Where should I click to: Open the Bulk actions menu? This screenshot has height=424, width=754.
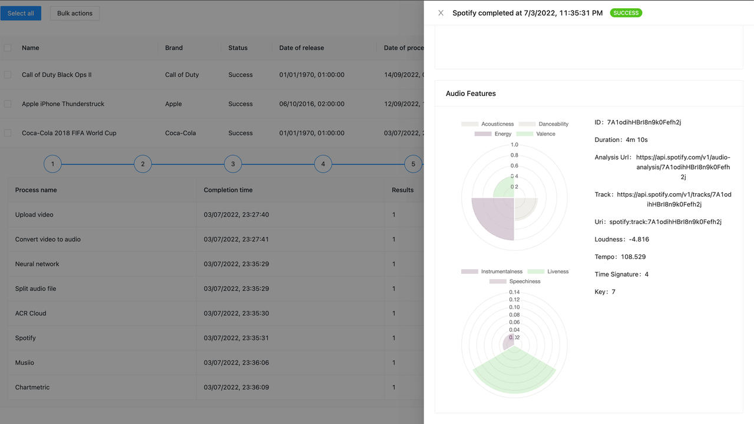pyautogui.click(x=75, y=14)
